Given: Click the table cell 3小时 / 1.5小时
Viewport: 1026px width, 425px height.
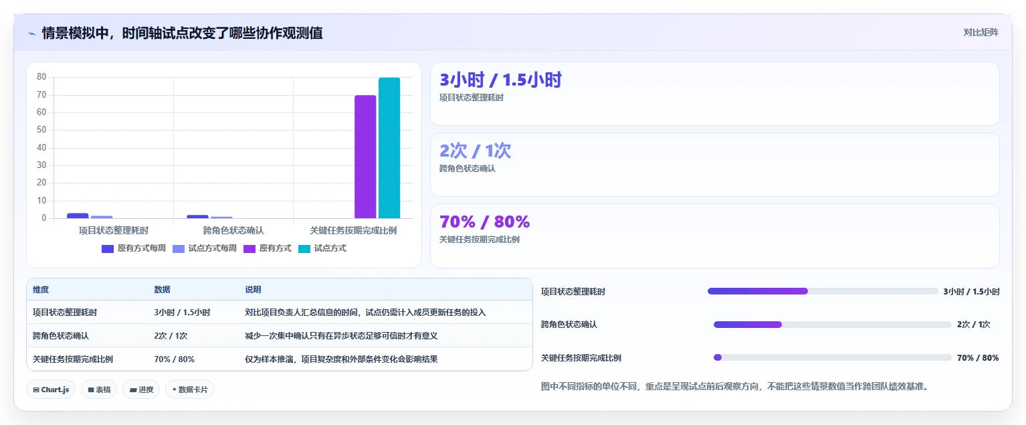Looking at the screenshot, I should (182, 313).
